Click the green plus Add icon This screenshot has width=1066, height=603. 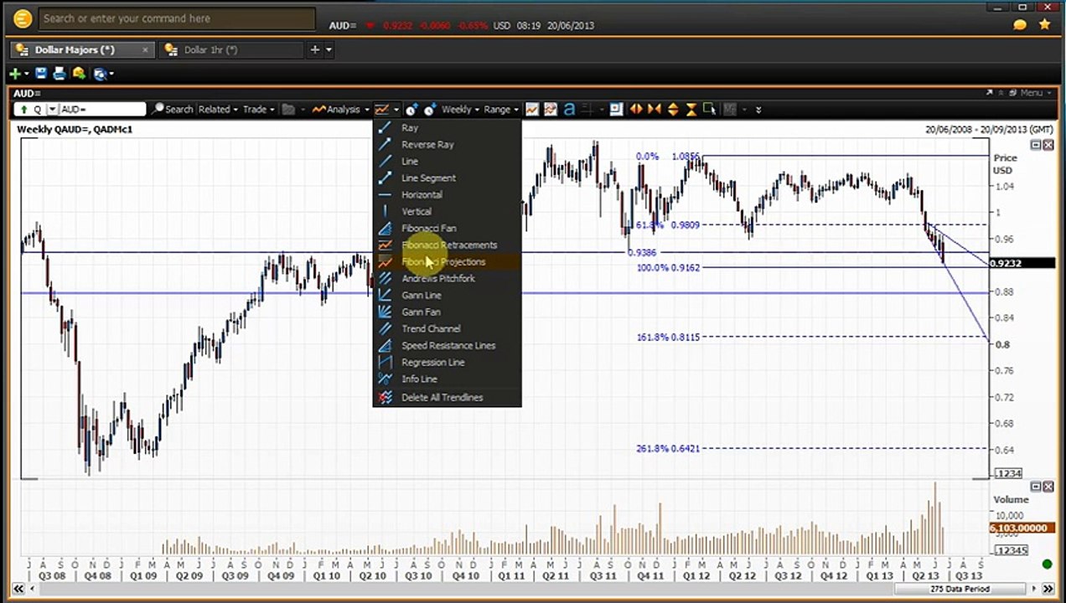click(14, 74)
